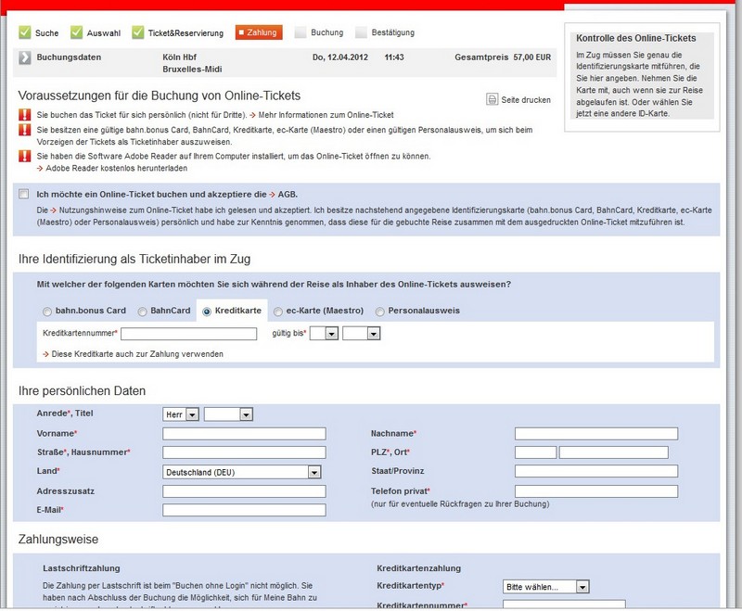Select the Personalausweis radio button
The width and height of the screenshot is (742, 611).
[x=379, y=312]
